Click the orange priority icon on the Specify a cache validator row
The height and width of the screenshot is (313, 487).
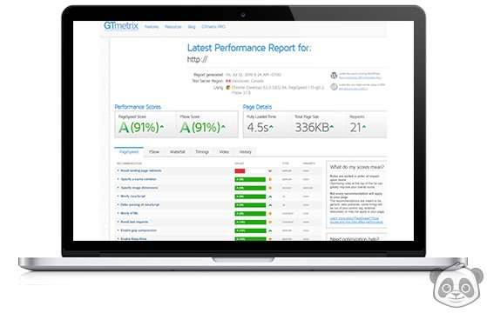point(270,179)
